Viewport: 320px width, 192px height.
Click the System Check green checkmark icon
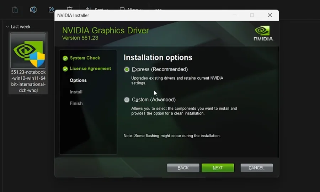click(65, 58)
